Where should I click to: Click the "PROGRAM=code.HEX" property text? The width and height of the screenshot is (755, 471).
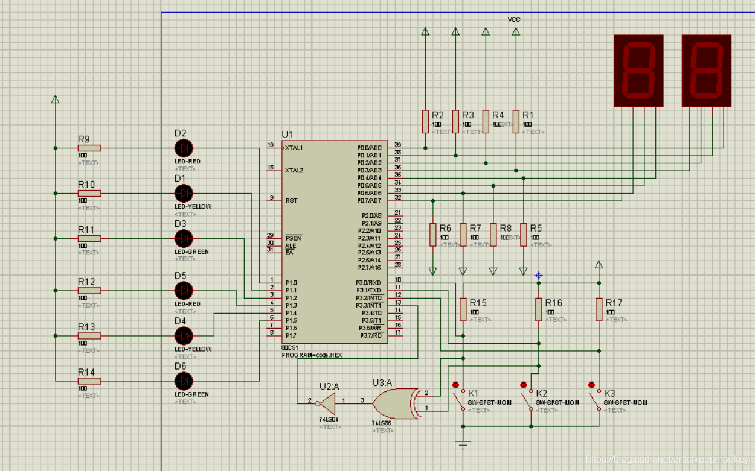(x=312, y=355)
